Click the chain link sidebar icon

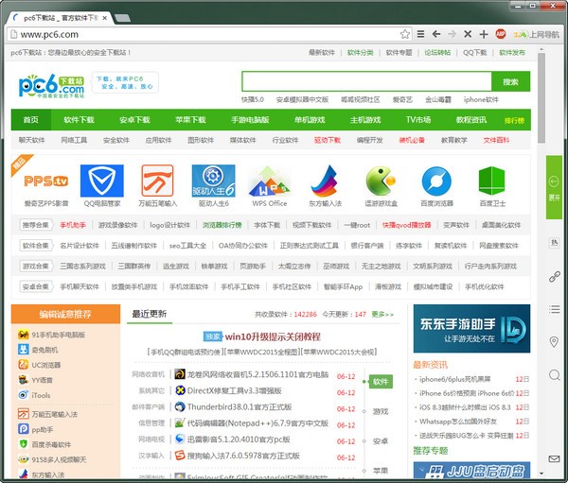pos(554,277)
